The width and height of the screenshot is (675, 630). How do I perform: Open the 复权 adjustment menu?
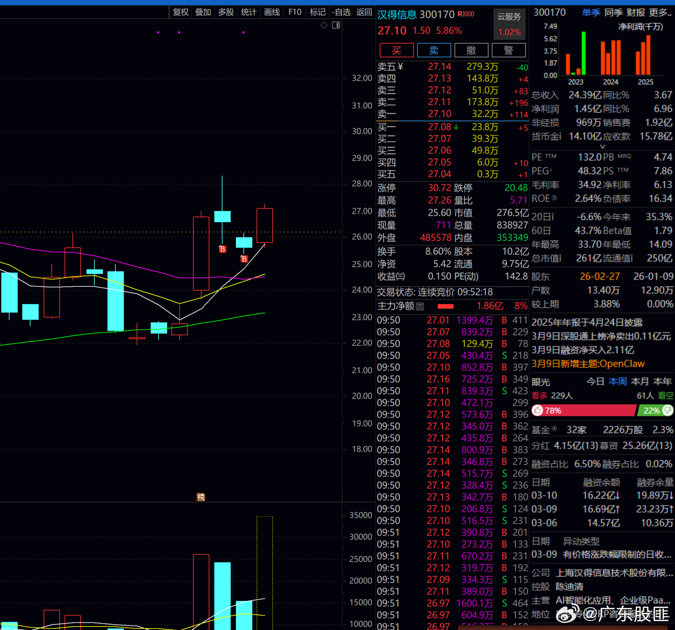point(180,12)
